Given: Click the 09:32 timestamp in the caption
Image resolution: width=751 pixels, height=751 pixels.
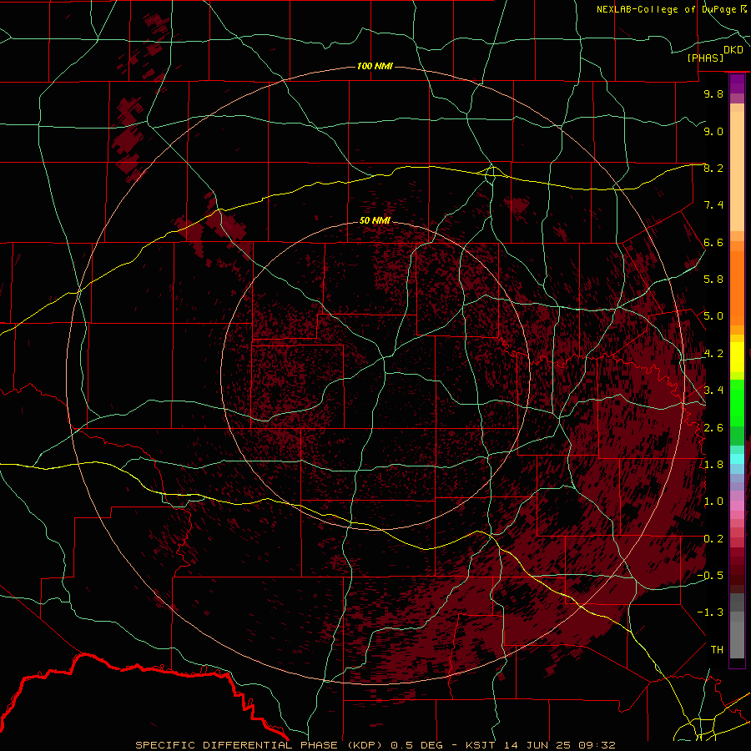Looking at the screenshot, I should click(598, 745).
